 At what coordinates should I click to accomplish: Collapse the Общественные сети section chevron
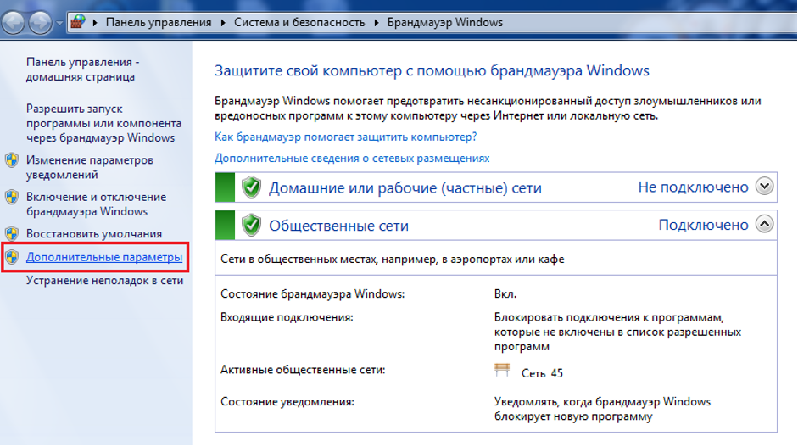click(x=765, y=225)
